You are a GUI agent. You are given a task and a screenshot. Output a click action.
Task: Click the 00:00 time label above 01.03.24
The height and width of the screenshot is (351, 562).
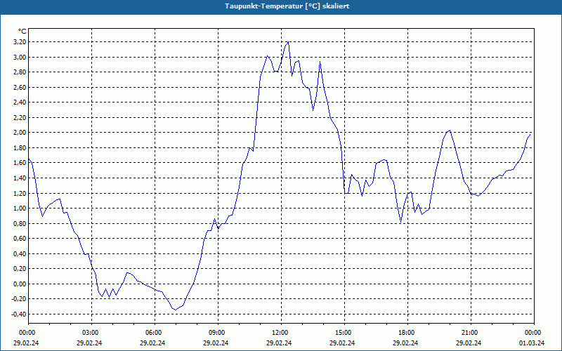(x=533, y=333)
